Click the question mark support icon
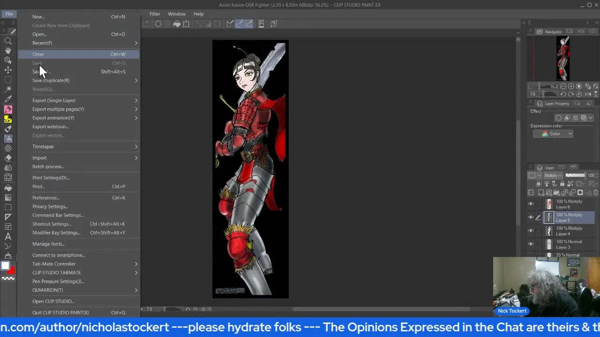600x337 pixels. (x=274, y=23)
